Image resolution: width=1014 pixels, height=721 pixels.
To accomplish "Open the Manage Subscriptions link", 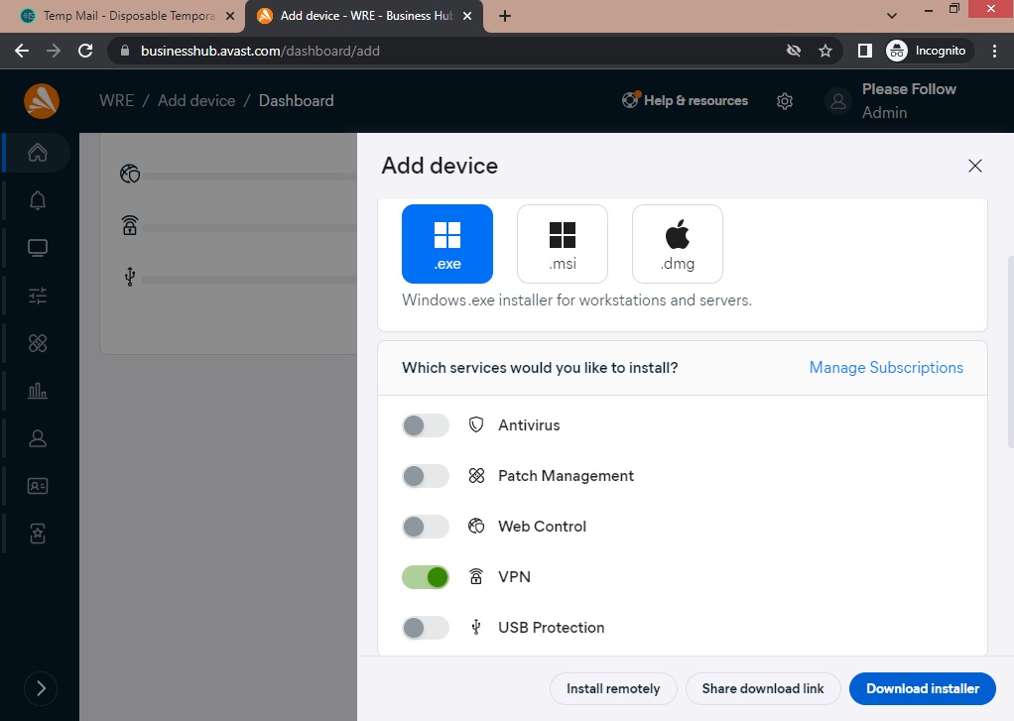I will [x=886, y=367].
